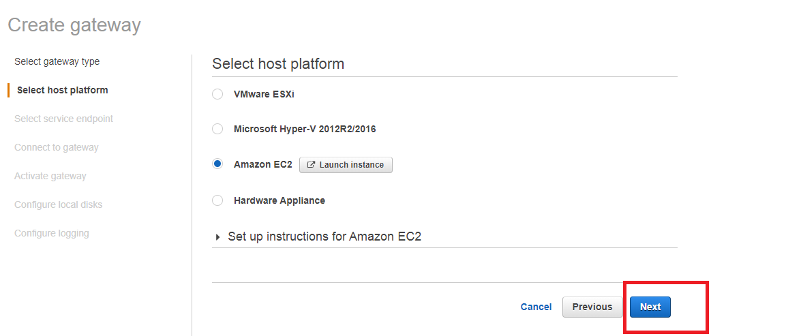Cancel the gateway creation
The image size is (786, 336).
[x=536, y=307]
